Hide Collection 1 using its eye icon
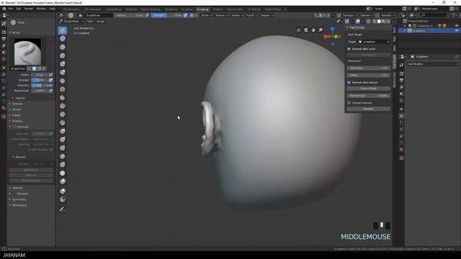This screenshot has width=461, height=259. pyautogui.click(x=457, y=26)
